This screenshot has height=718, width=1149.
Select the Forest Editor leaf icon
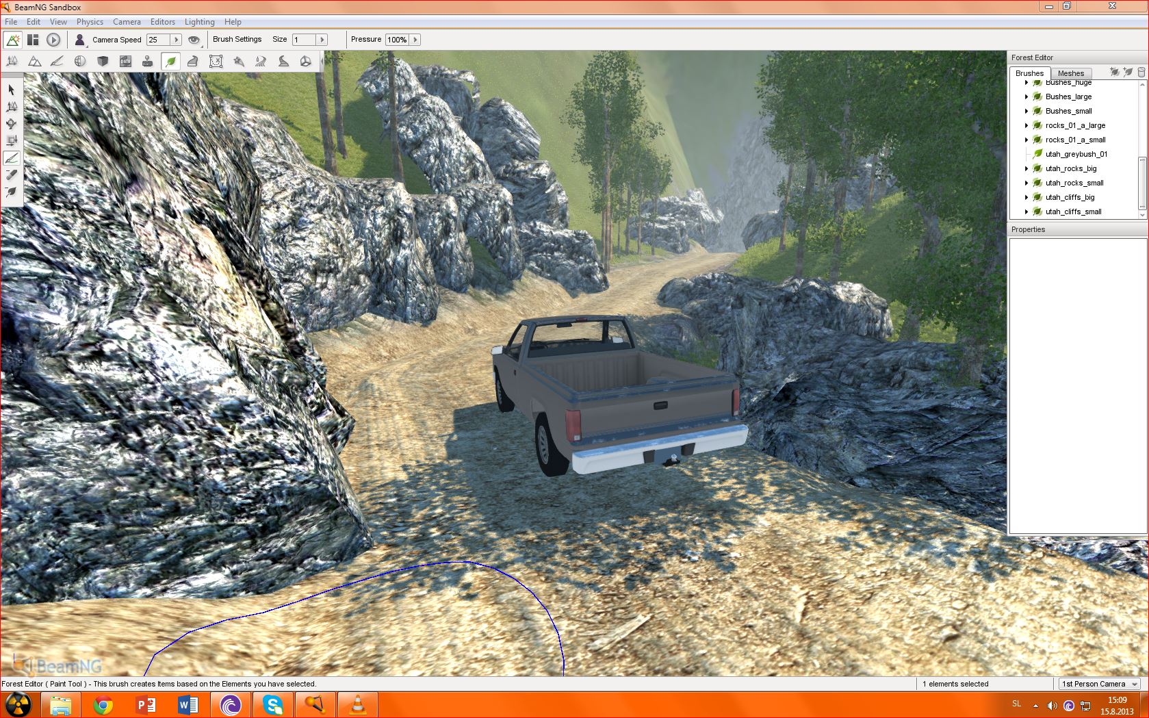click(x=170, y=62)
